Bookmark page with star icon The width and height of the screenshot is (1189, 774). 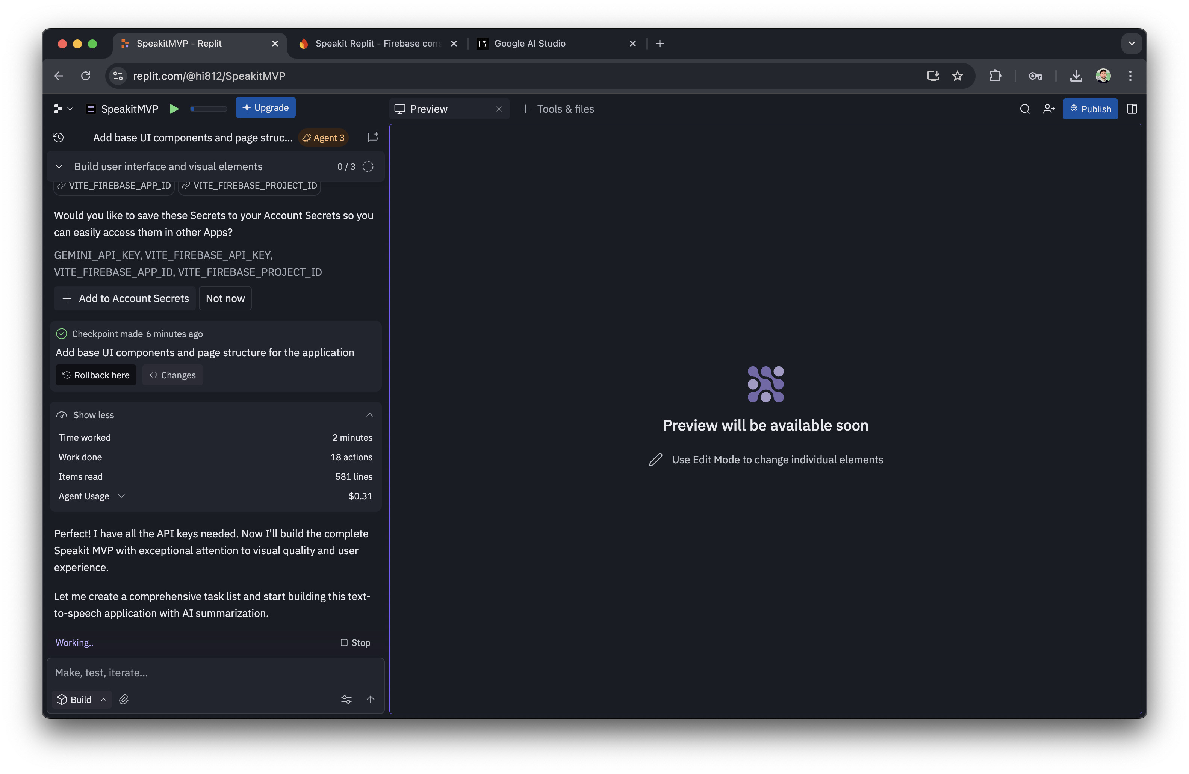957,76
